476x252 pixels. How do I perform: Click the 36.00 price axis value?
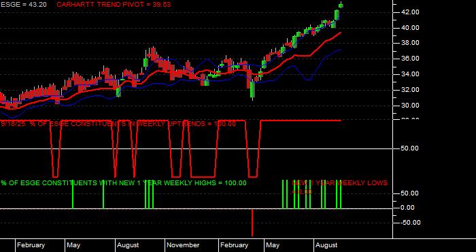pyautogui.click(x=411, y=59)
